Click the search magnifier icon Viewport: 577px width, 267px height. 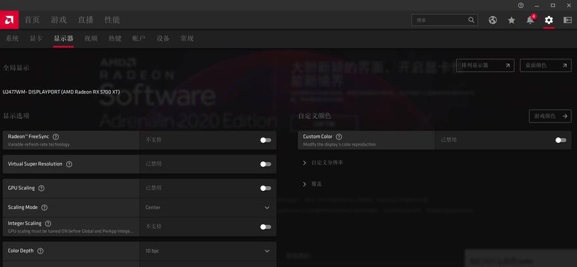click(471, 20)
